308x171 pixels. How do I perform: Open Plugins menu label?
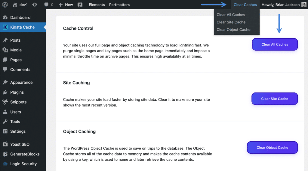click(17, 92)
